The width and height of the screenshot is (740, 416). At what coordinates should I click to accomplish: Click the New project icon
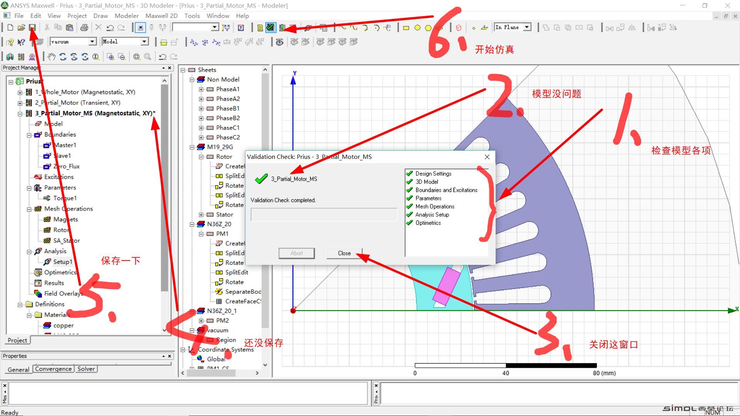tap(10, 27)
